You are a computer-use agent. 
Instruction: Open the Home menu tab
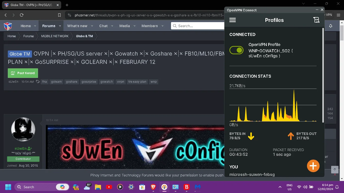(26, 26)
